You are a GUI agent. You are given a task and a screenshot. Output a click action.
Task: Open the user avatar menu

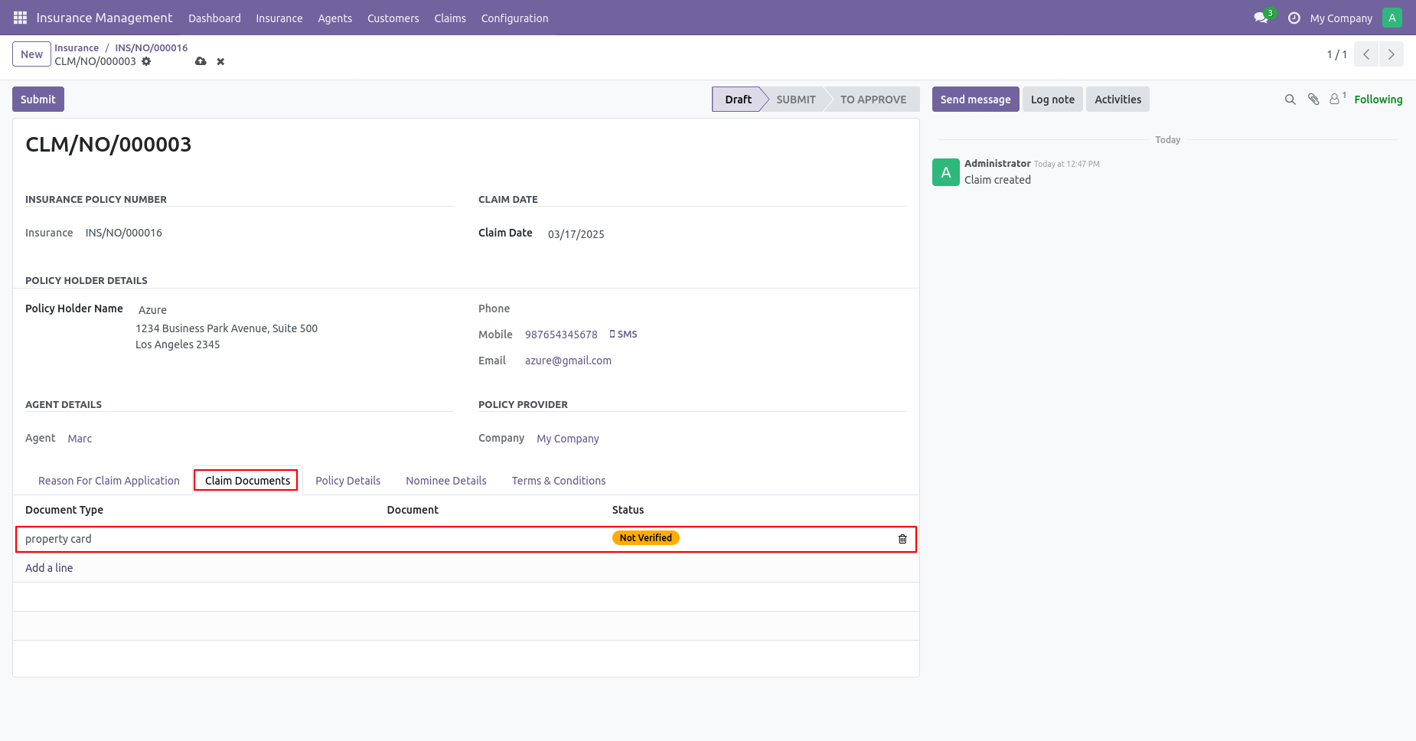(1392, 18)
